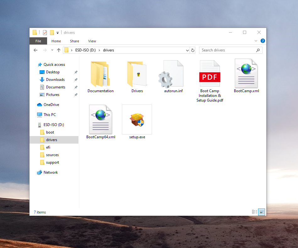Open Desktop in Quick access
The height and width of the screenshot is (248, 298).
pyautogui.click(x=53, y=72)
